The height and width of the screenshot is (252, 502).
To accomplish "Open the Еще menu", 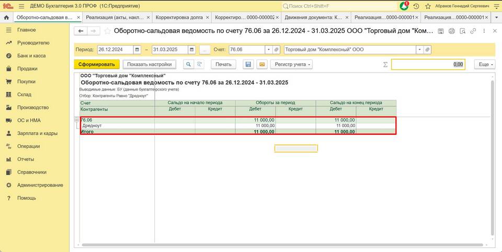I will [484, 64].
